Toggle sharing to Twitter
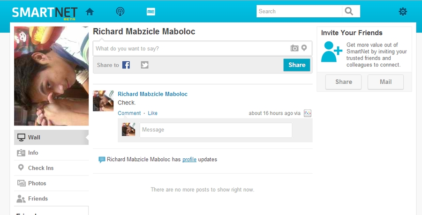 145,65
